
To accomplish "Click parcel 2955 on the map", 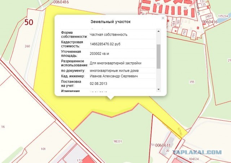I will 208,16.
